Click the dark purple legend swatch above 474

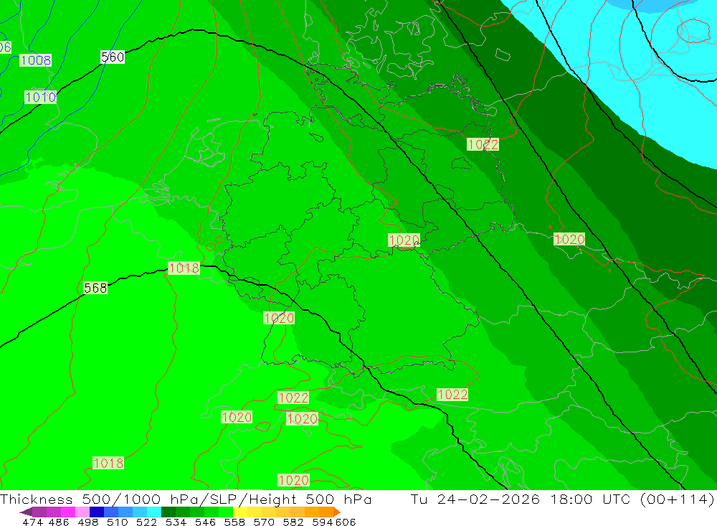click(39, 512)
